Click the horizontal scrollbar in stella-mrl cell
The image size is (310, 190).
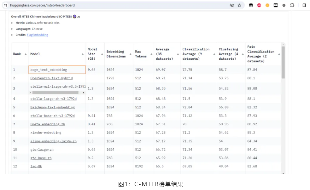pyautogui.click(x=56, y=93)
